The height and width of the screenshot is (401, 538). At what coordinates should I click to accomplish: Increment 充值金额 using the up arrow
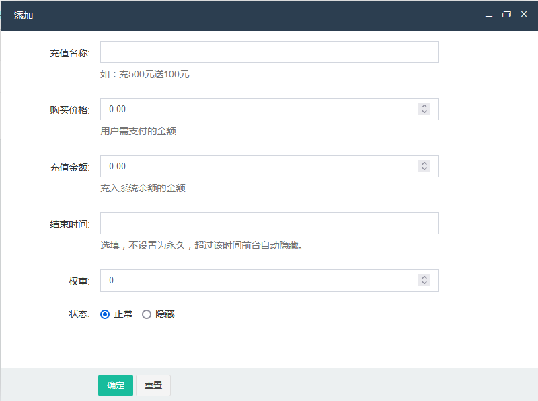coord(424,163)
